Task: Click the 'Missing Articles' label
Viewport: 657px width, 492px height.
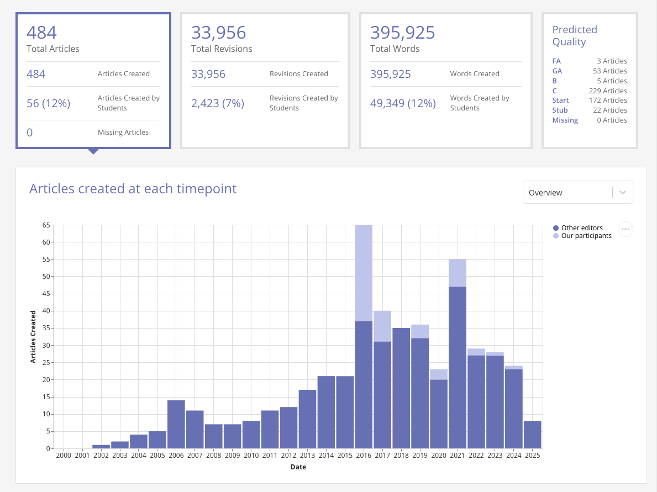Action: 123,133
